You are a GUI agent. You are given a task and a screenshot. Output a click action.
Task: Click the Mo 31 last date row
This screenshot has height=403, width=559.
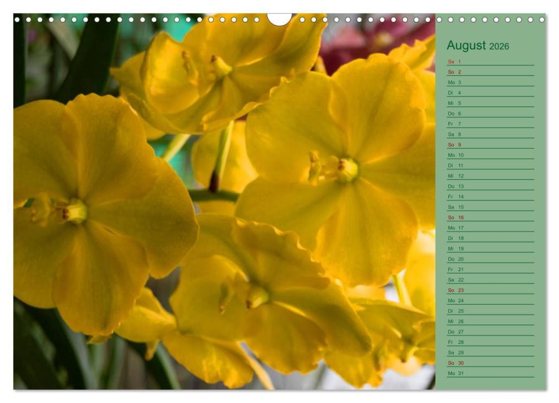tap(490, 373)
